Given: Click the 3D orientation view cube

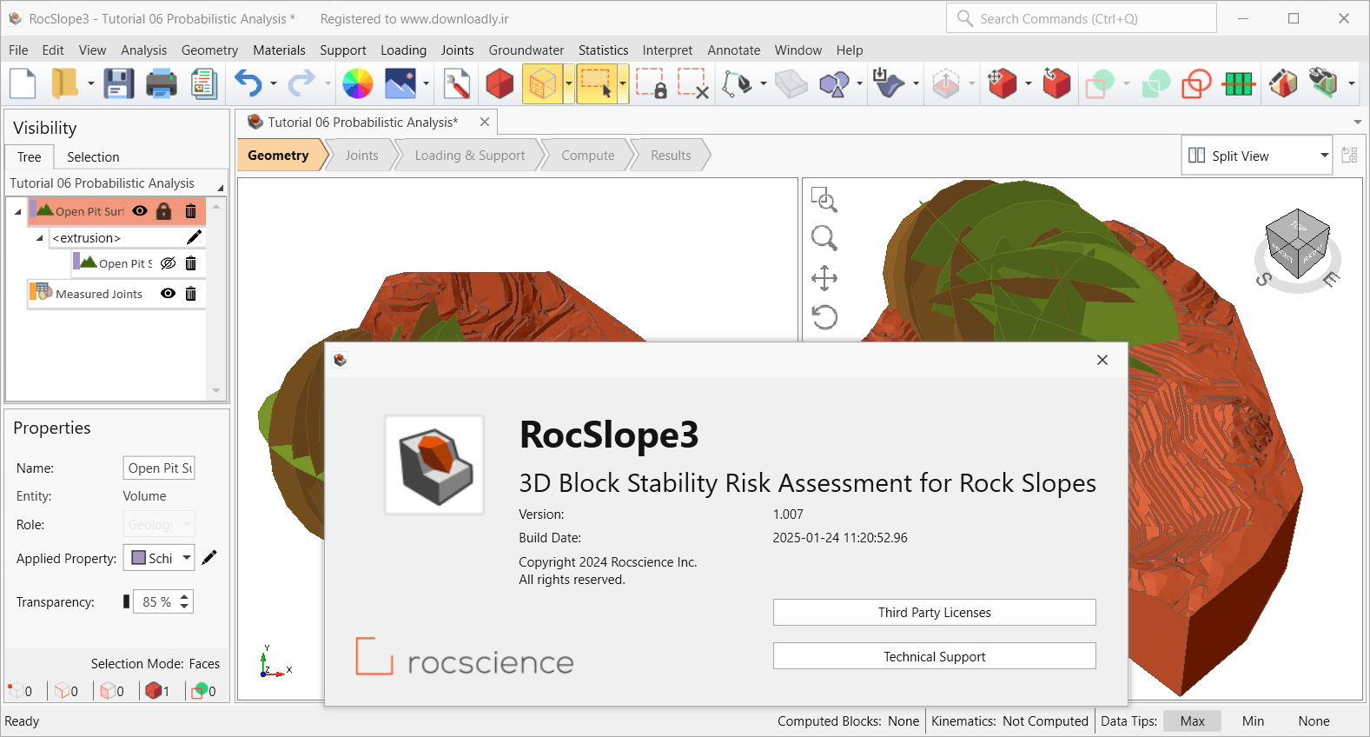Looking at the screenshot, I should tap(1297, 244).
